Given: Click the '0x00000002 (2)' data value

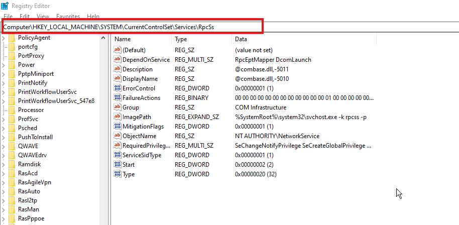Looking at the screenshot, I should 254,164.
